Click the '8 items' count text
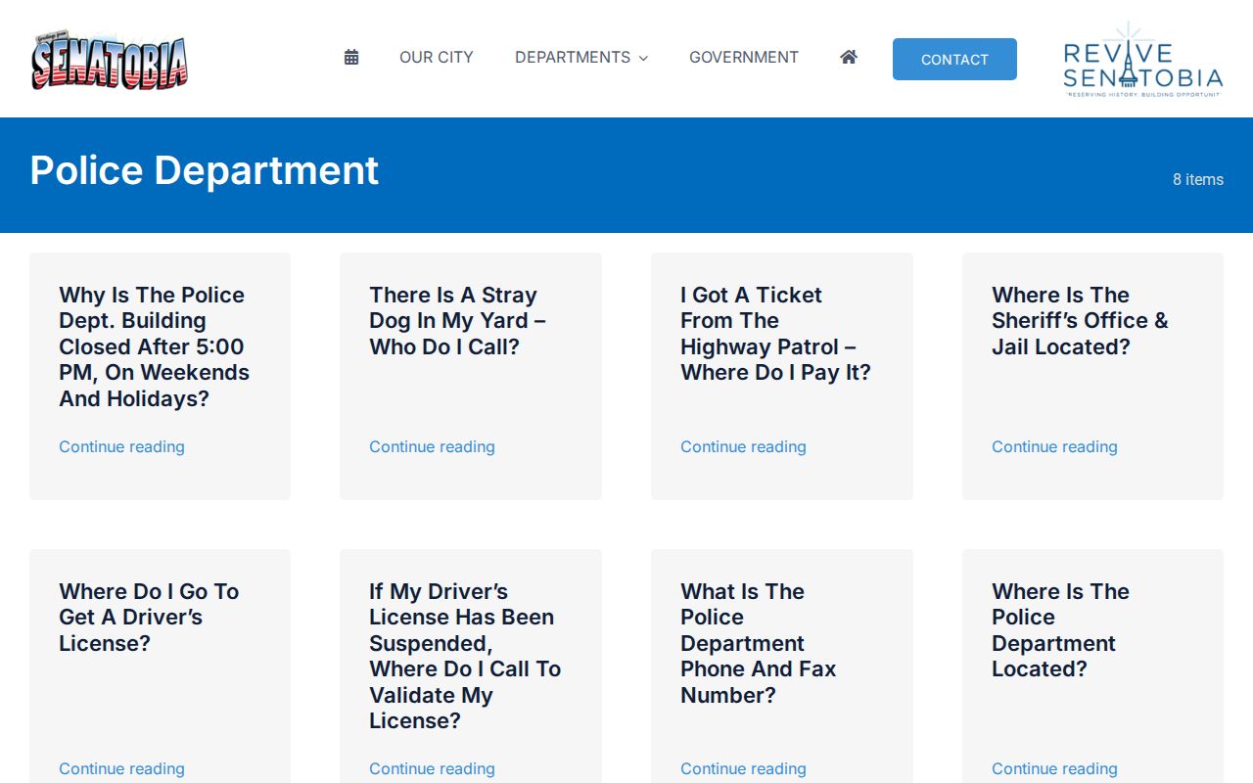Image resolution: width=1253 pixels, height=783 pixels. coord(1198,180)
